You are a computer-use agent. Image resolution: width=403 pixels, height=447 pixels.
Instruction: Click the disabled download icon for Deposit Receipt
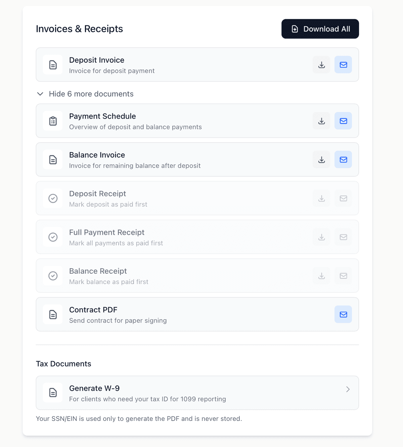point(321,198)
